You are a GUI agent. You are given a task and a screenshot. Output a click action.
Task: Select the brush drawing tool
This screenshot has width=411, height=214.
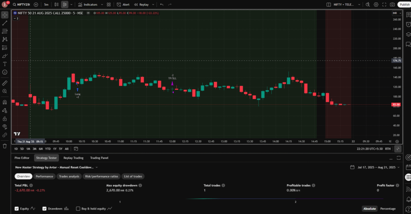click(5, 56)
